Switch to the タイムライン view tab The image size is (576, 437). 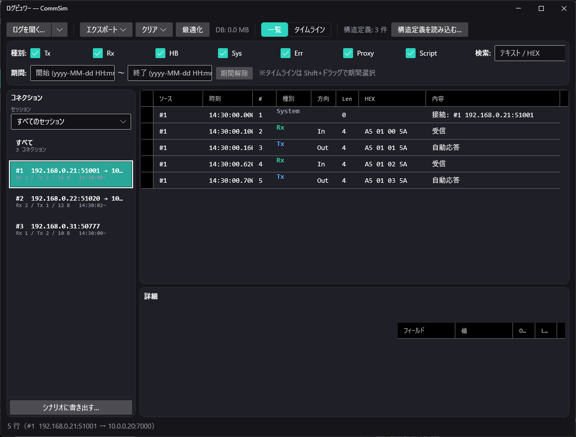309,30
